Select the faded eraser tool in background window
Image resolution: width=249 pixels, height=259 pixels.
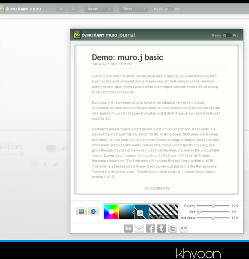tap(63, 148)
